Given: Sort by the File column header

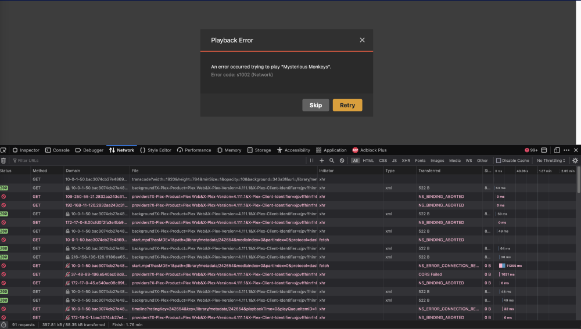Looking at the screenshot, I should [x=224, y=171].
